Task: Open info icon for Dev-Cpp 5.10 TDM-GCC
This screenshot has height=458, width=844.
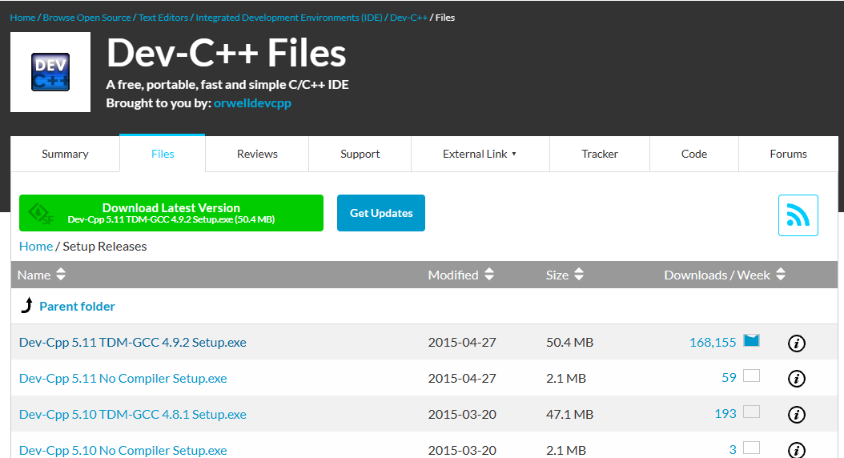Action: (x=796, y=415)
